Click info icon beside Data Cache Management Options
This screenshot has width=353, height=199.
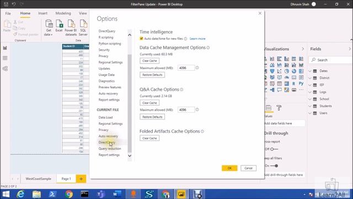(208, 48)
